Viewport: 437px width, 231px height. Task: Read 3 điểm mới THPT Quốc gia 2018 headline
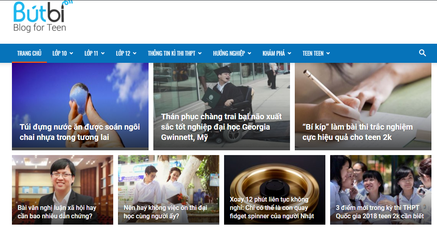pyautogui.click(x=379, y=212)
